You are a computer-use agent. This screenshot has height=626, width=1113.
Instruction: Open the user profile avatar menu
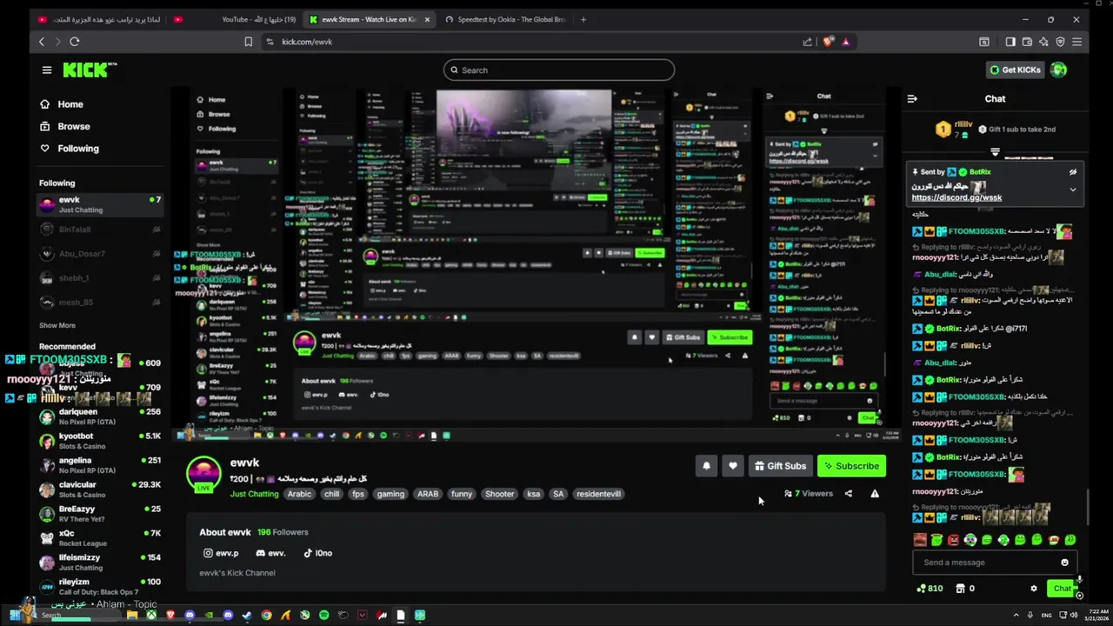tap(1058, 70)
